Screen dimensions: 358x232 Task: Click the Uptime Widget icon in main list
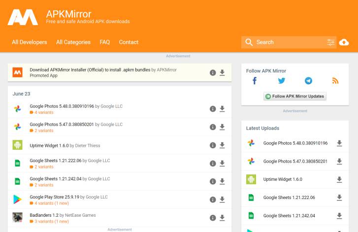(x=17, y=145)
